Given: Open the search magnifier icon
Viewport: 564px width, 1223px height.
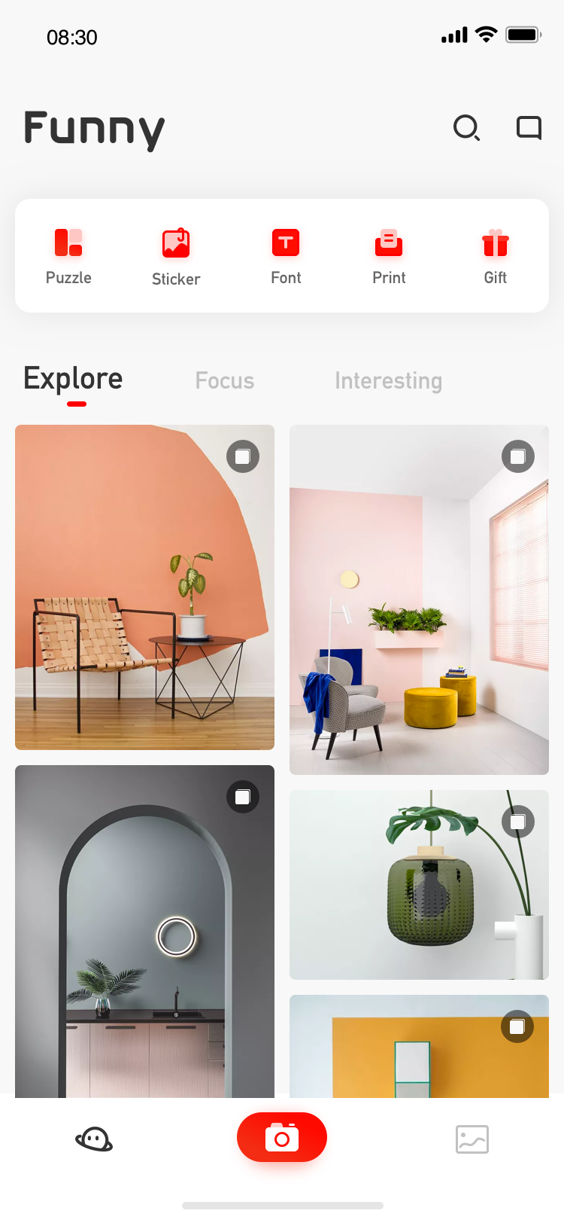Looking at the screenshot, I should pyautogui.click(x=466, y=127).
